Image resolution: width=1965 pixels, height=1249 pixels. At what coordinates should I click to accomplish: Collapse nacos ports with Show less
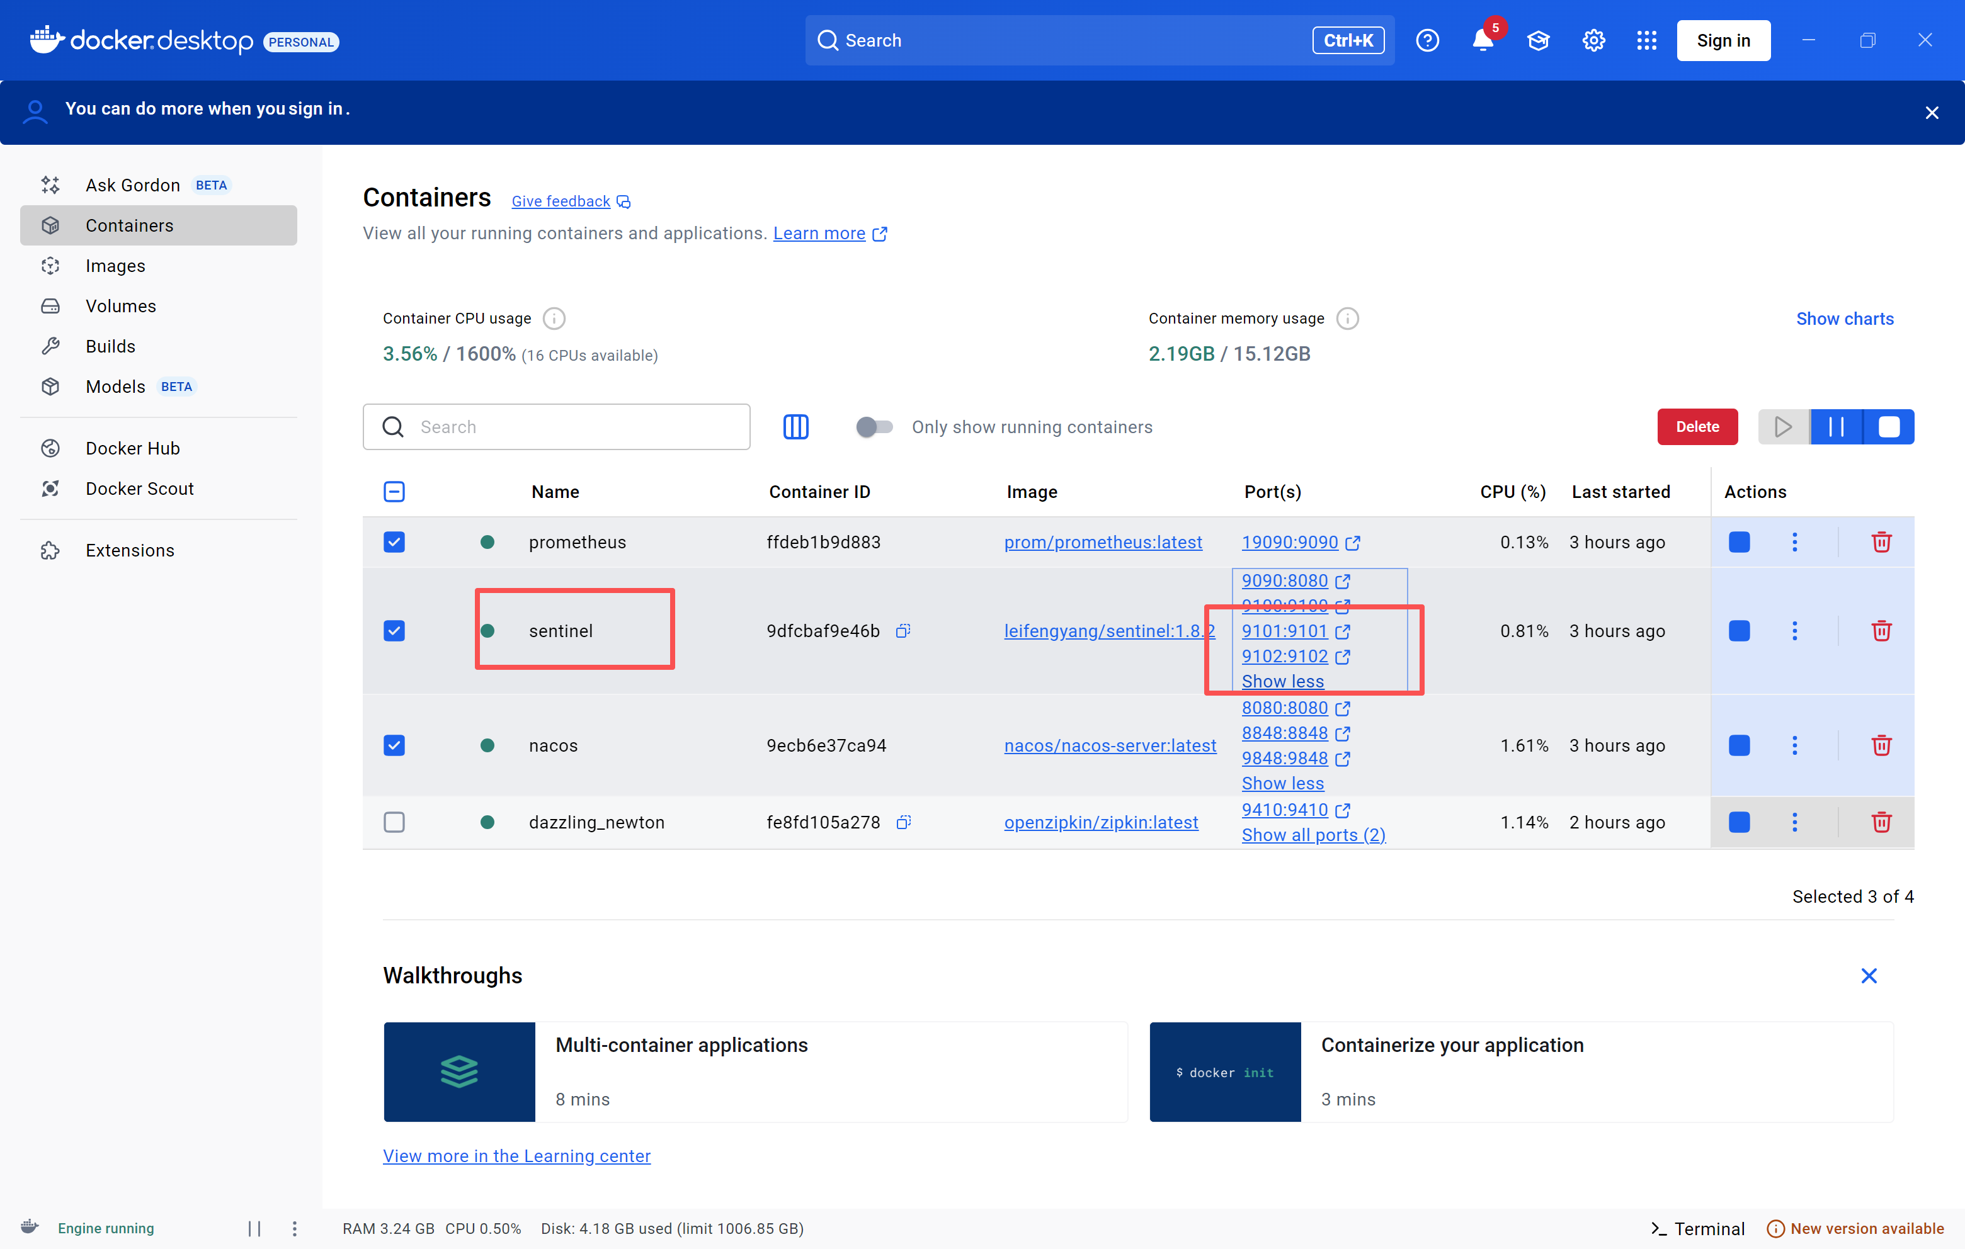click(x=1283, y=783)
